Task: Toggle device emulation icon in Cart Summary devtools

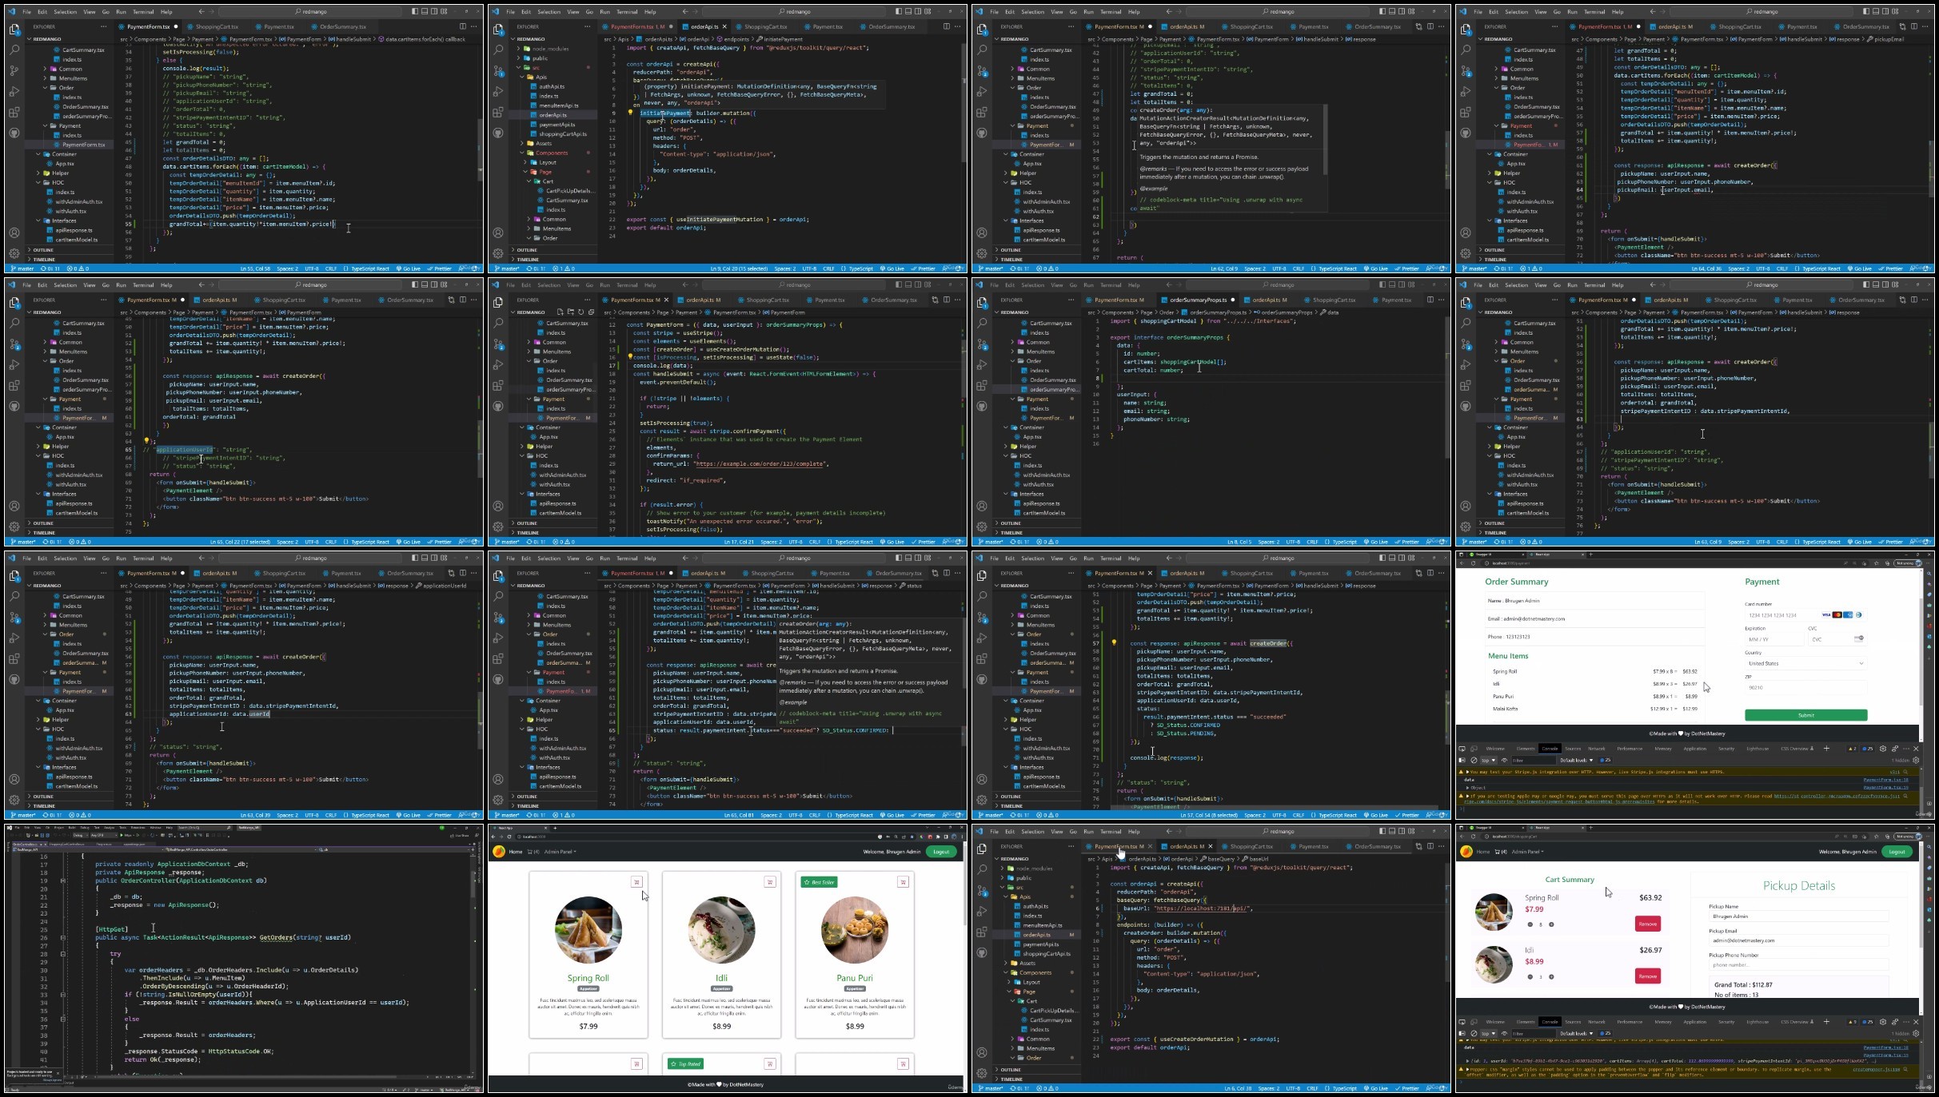Action: pos(1474,1022)
